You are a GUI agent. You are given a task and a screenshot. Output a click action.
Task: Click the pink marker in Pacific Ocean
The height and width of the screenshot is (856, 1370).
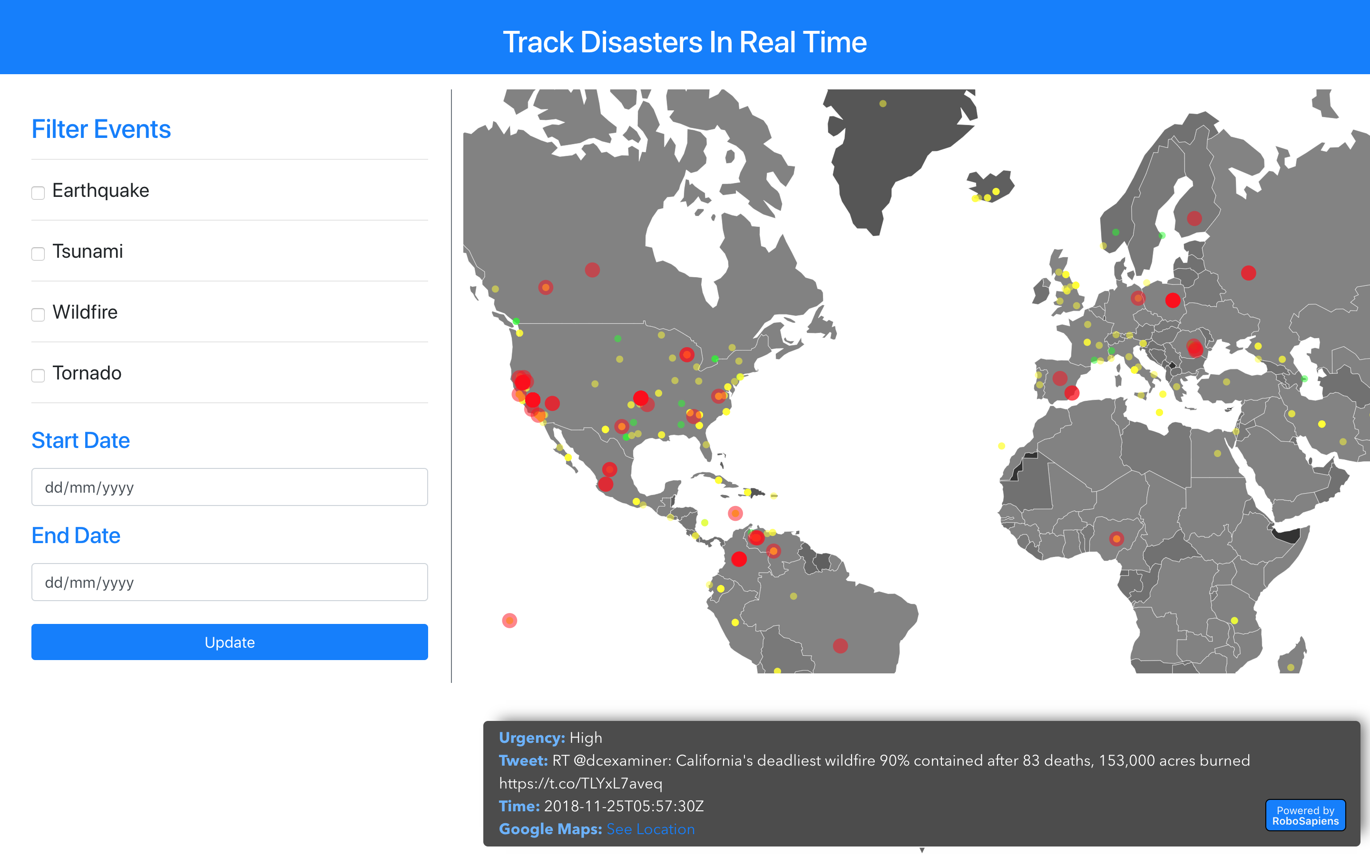[509, 621]
